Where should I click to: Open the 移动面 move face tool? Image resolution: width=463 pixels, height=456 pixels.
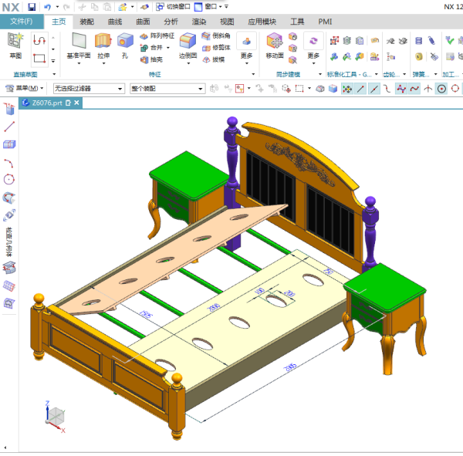pyautogui.click(x=275, y=44)
